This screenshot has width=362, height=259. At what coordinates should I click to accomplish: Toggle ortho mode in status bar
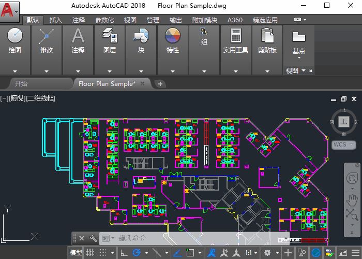[x=124, y=252]
